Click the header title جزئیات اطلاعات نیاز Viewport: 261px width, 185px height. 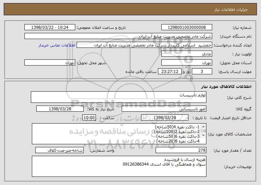click(x=231, y=10)
